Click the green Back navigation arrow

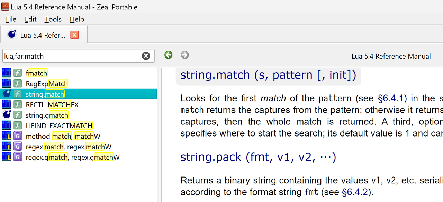point(169,55)
